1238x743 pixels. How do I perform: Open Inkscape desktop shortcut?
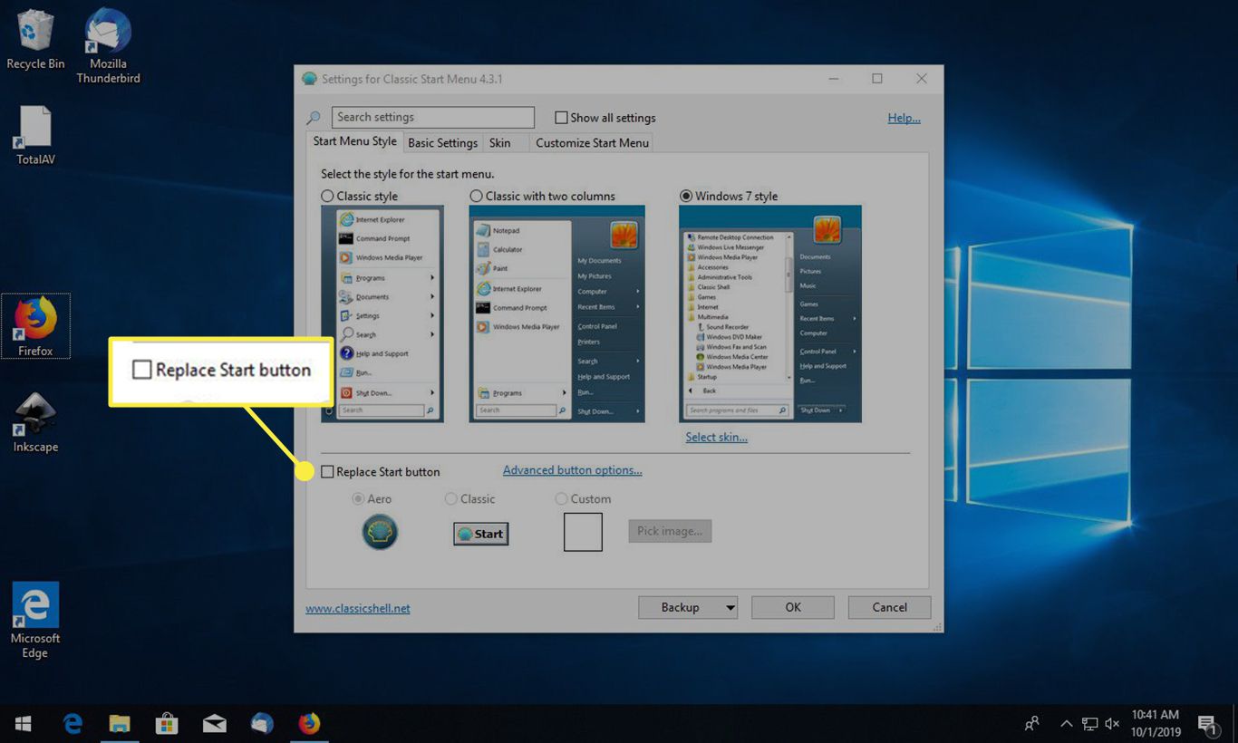(35, 423)
